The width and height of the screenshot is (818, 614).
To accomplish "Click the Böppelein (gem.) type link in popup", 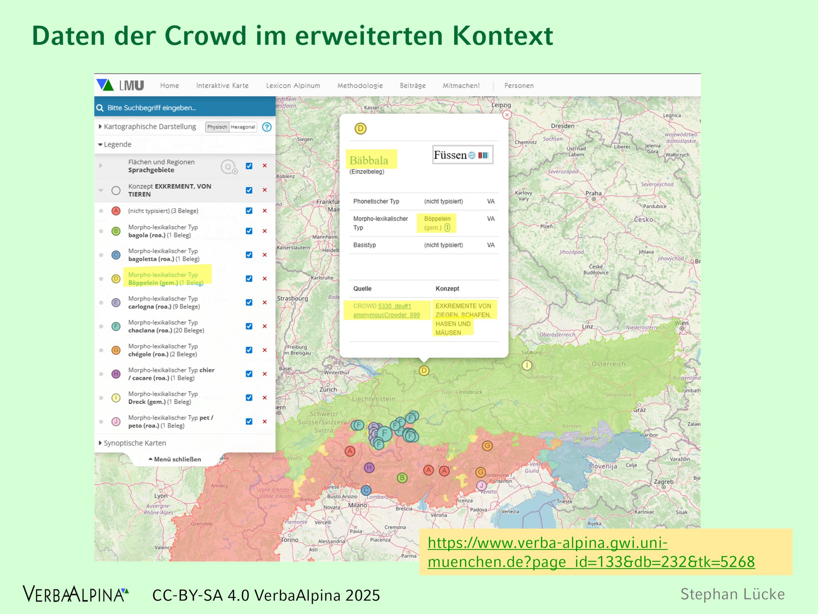I will click(x=437, y=223).
